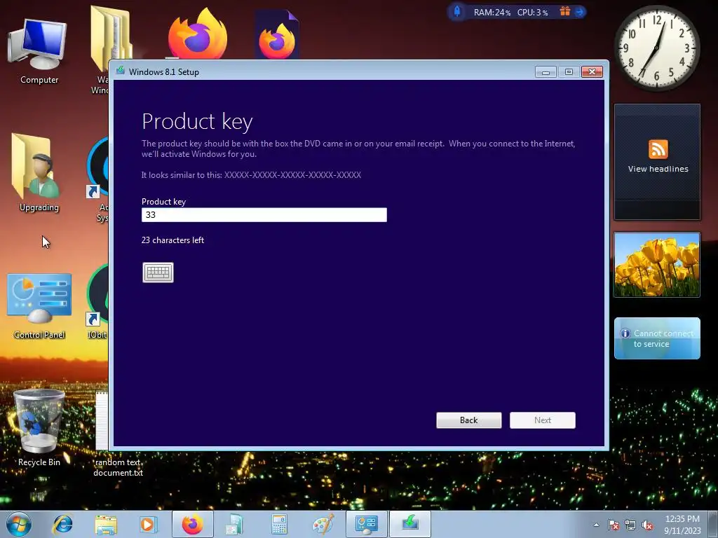Screen dimensions: 718x538
Task: Select the Firefox document file icon
Action: point(276,36)
